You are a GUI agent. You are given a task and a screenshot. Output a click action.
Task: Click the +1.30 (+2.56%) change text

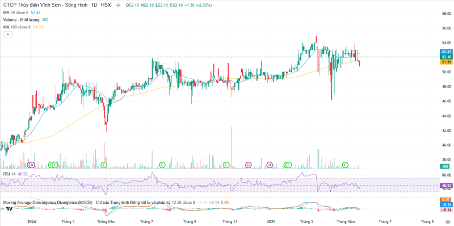pyautogui.click(x=197, y=6)
